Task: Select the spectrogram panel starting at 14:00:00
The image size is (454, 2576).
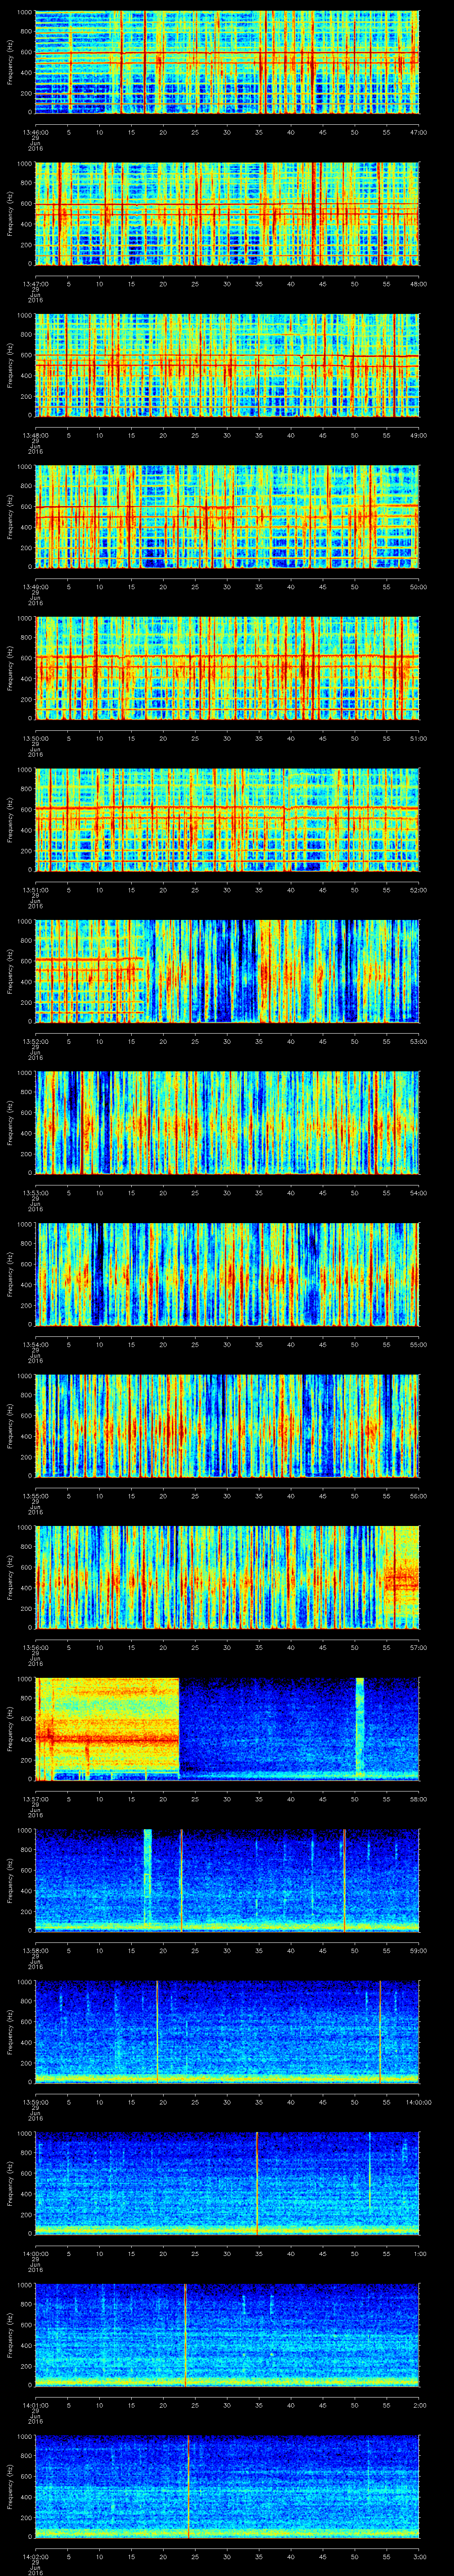Action: [227, 2184]
